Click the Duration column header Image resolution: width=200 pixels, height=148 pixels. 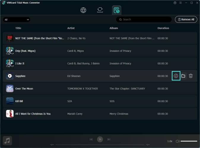pos(163,28)
